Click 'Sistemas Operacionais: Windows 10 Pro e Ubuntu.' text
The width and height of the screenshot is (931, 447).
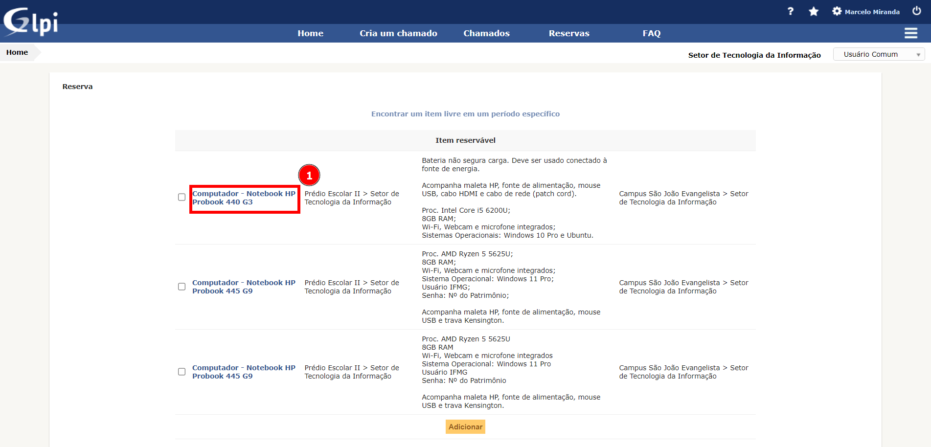(x=507, y=235)
